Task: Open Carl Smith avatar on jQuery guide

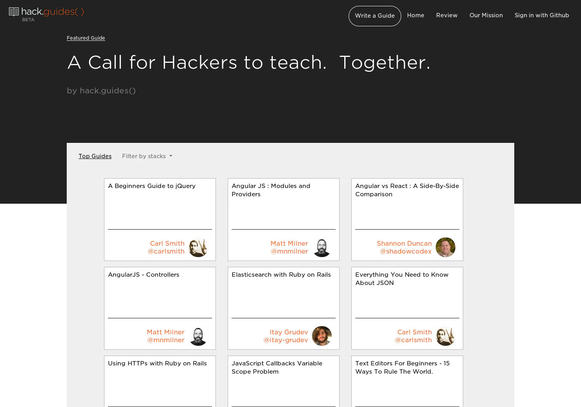Action: pyautogui.click(x=198, y=247)
